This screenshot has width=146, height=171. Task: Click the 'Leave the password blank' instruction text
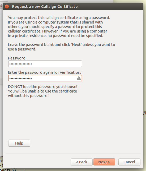[x=61, y=47]
